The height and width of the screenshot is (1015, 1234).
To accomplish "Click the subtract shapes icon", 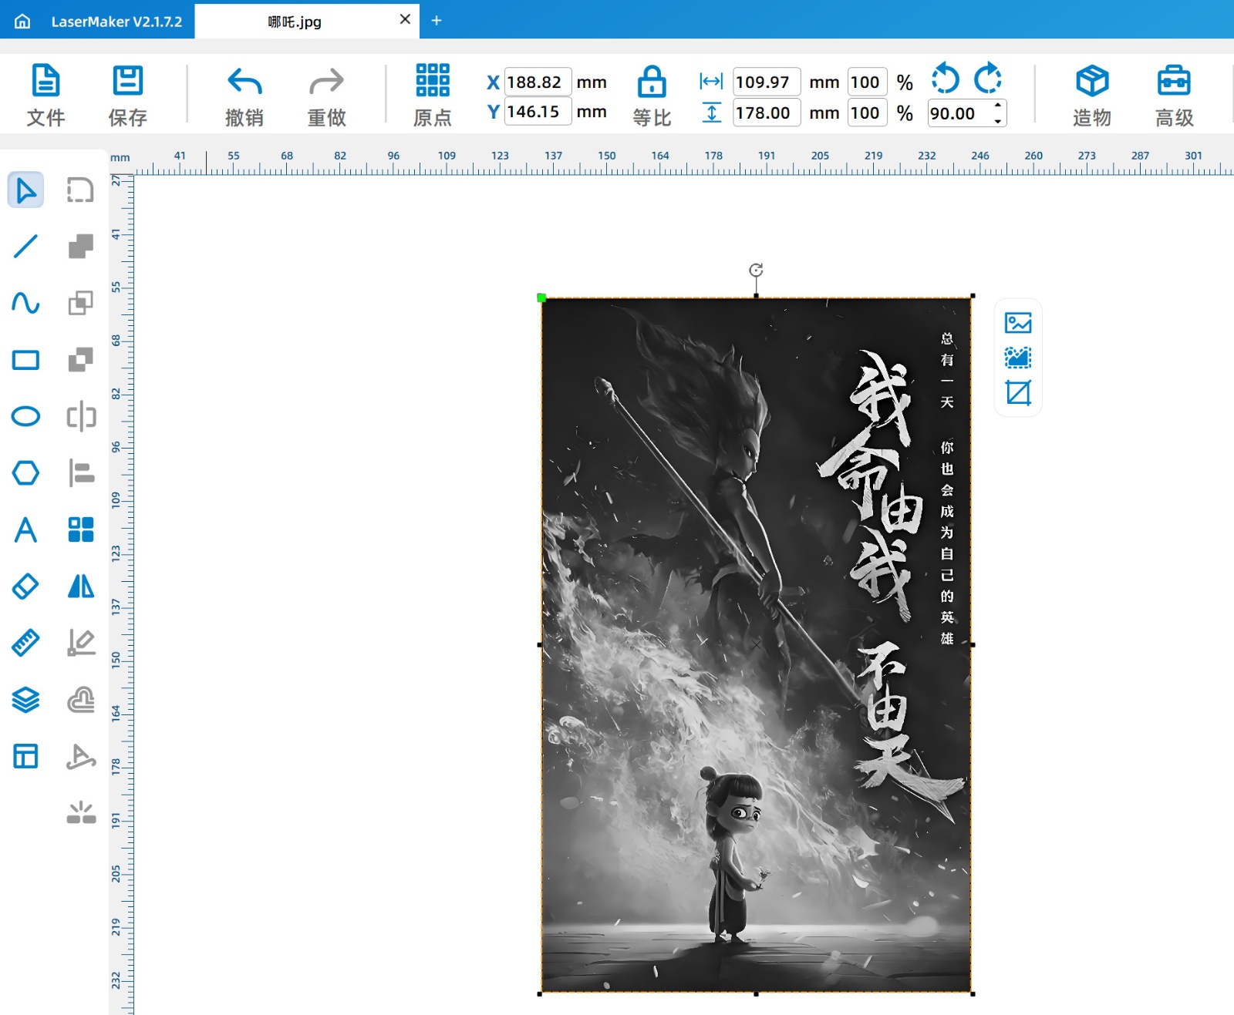I will click(x=80, y=360).
